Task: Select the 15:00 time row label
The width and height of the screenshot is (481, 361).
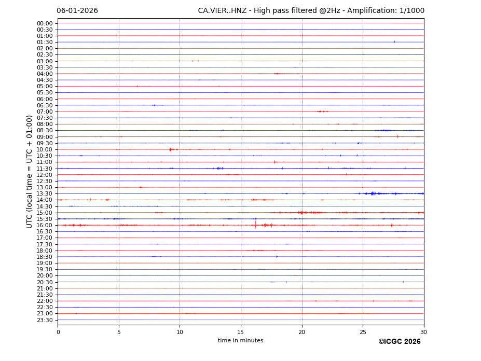Action: pyautogui.click(x=45, y=213)
